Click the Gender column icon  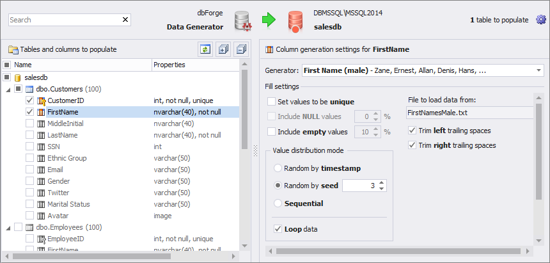[41, 181]
